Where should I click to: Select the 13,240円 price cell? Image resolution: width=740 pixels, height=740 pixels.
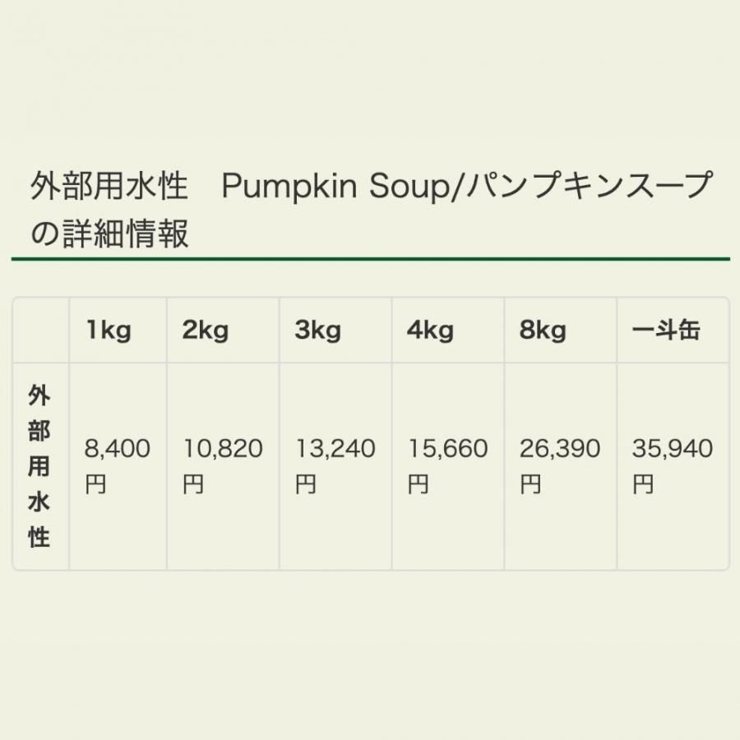(335, 466)
